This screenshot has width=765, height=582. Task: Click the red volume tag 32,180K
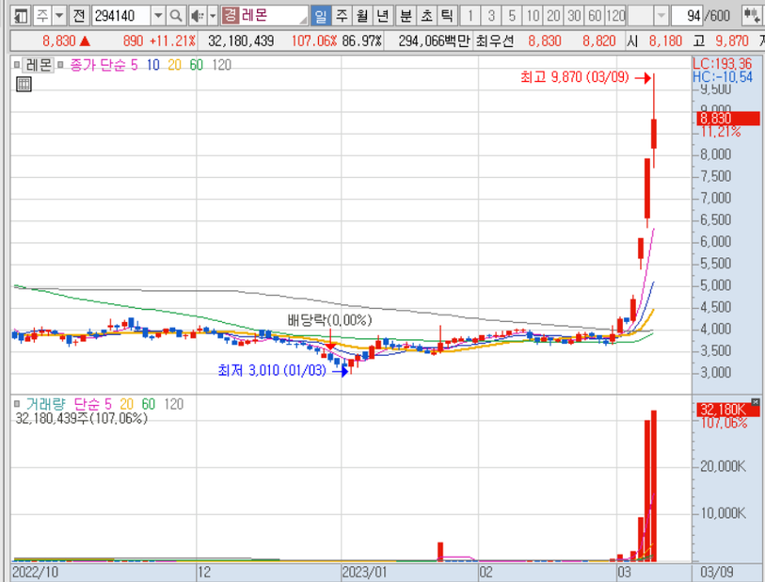(728, 409)
